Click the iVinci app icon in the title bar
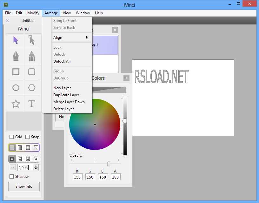Screen dimensions: 259x203 coord(6,5)
